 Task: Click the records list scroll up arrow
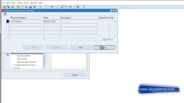[115, 21]
